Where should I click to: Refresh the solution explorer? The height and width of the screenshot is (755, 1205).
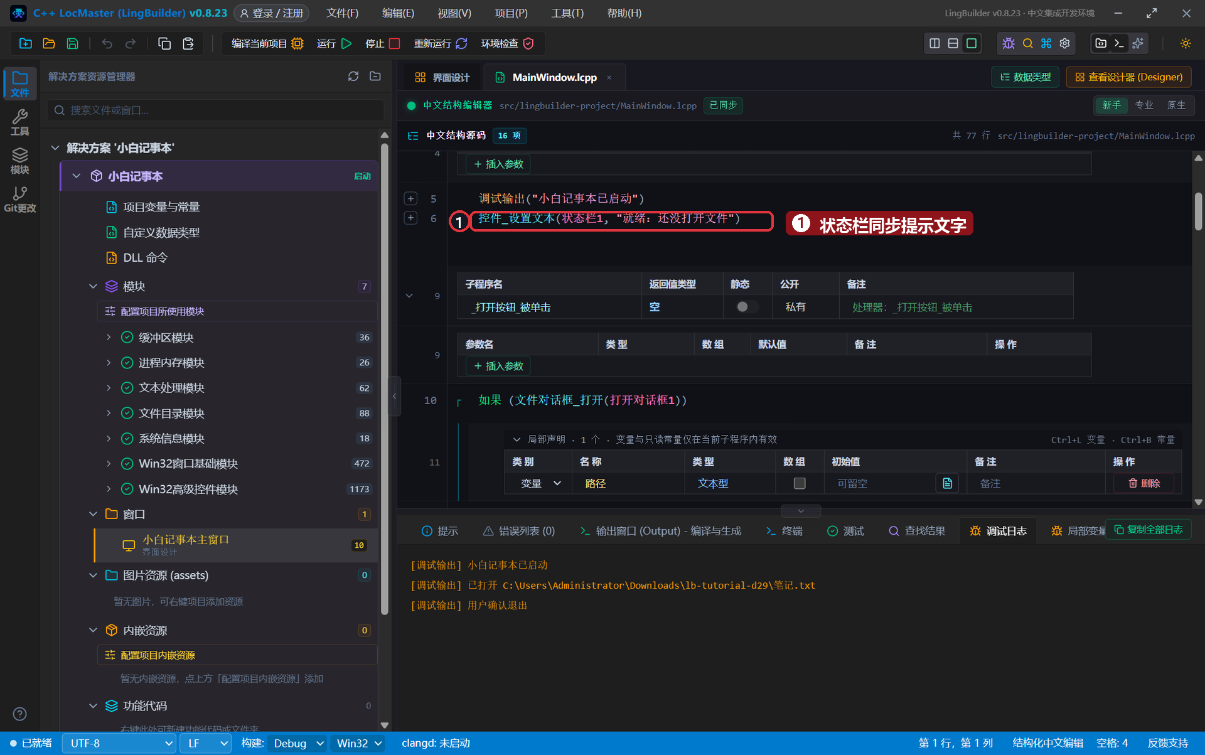(353, 76)
